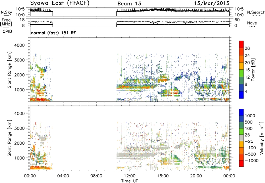The width and height of the screenshot is (265, 183).
Task: Click the date "13/Mar/2013"
Action: click(x=212, y=3)
